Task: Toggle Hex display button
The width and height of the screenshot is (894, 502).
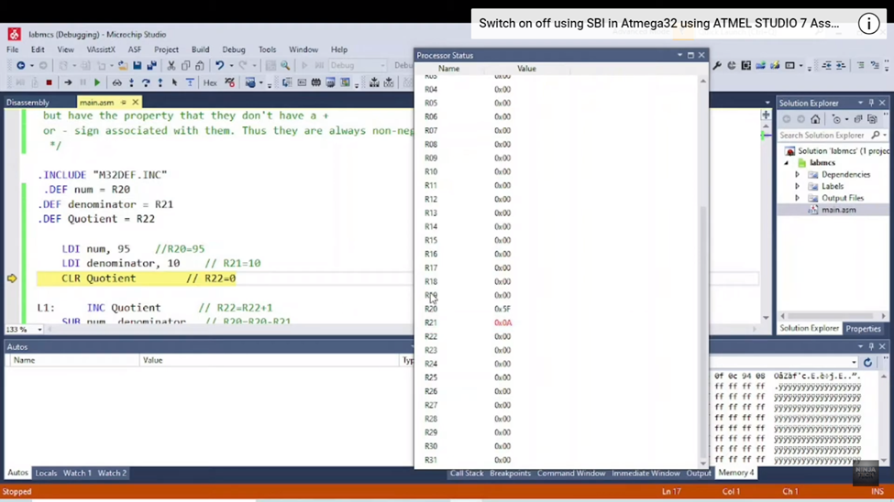Action: [210, 82]
